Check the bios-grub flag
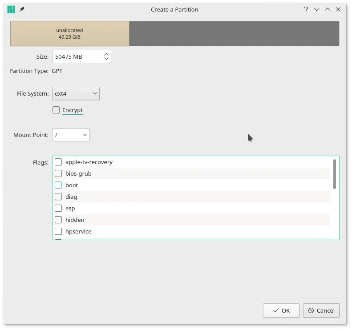The width and height of the screenshot is (352, 330). (x=58, y=173)
